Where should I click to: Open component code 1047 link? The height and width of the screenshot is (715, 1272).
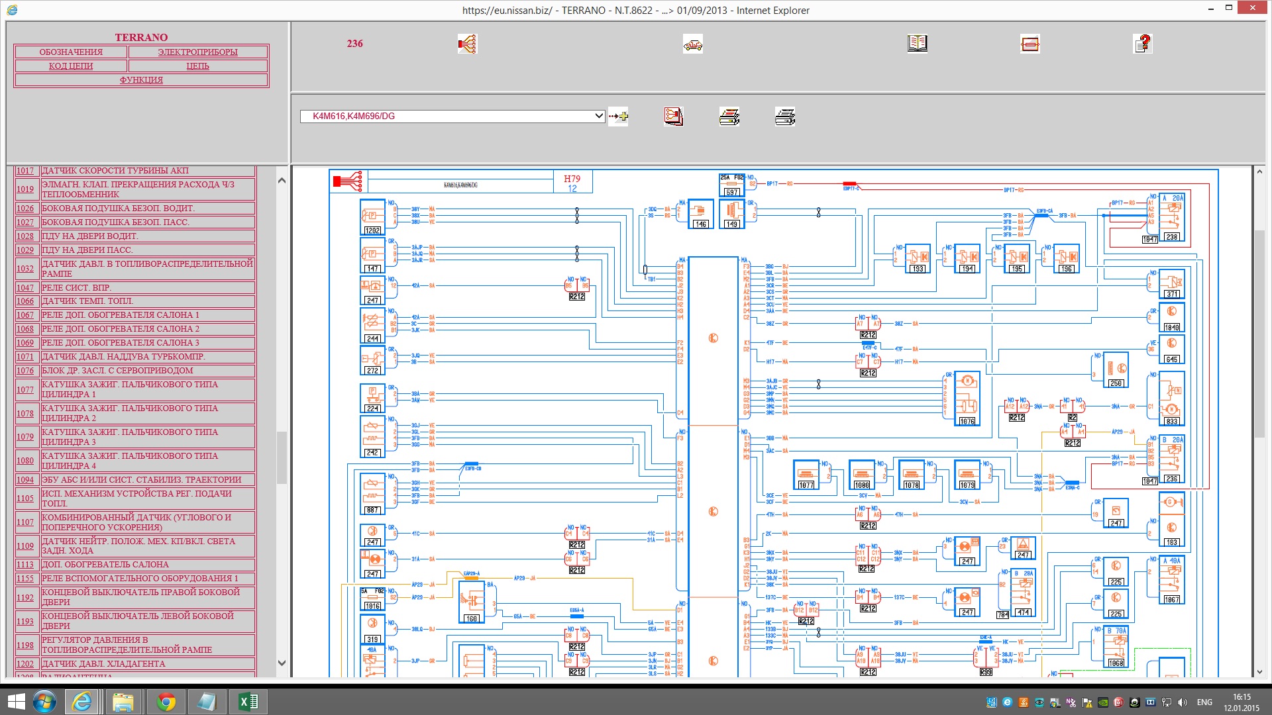coord(25,288)
